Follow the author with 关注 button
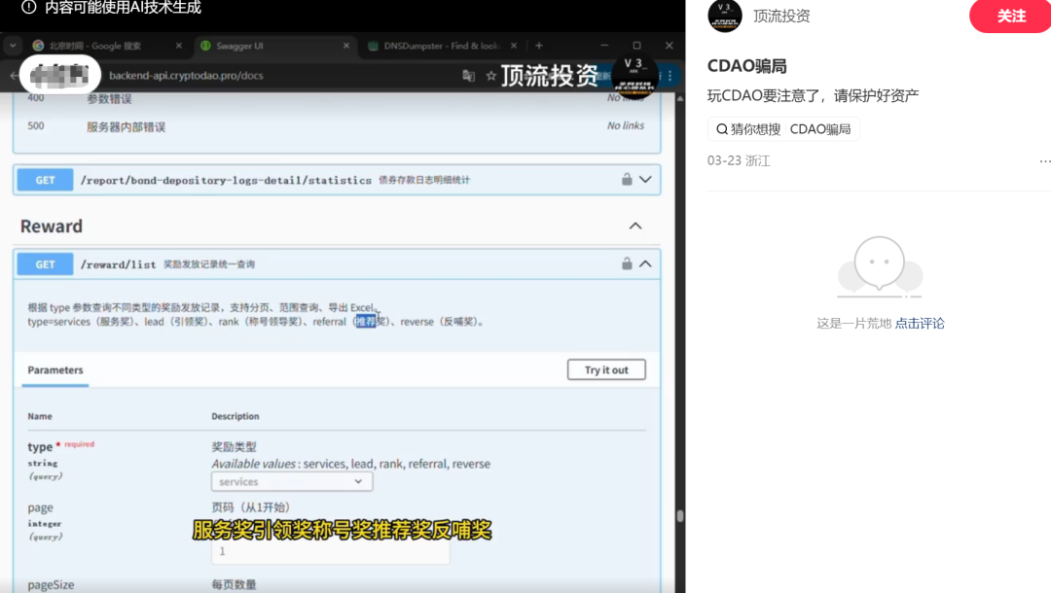The image size is (1051, 593). pos(1010,16)
